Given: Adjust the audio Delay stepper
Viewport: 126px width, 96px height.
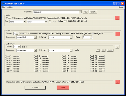Looking at the screenshot, I should point(91,37).
